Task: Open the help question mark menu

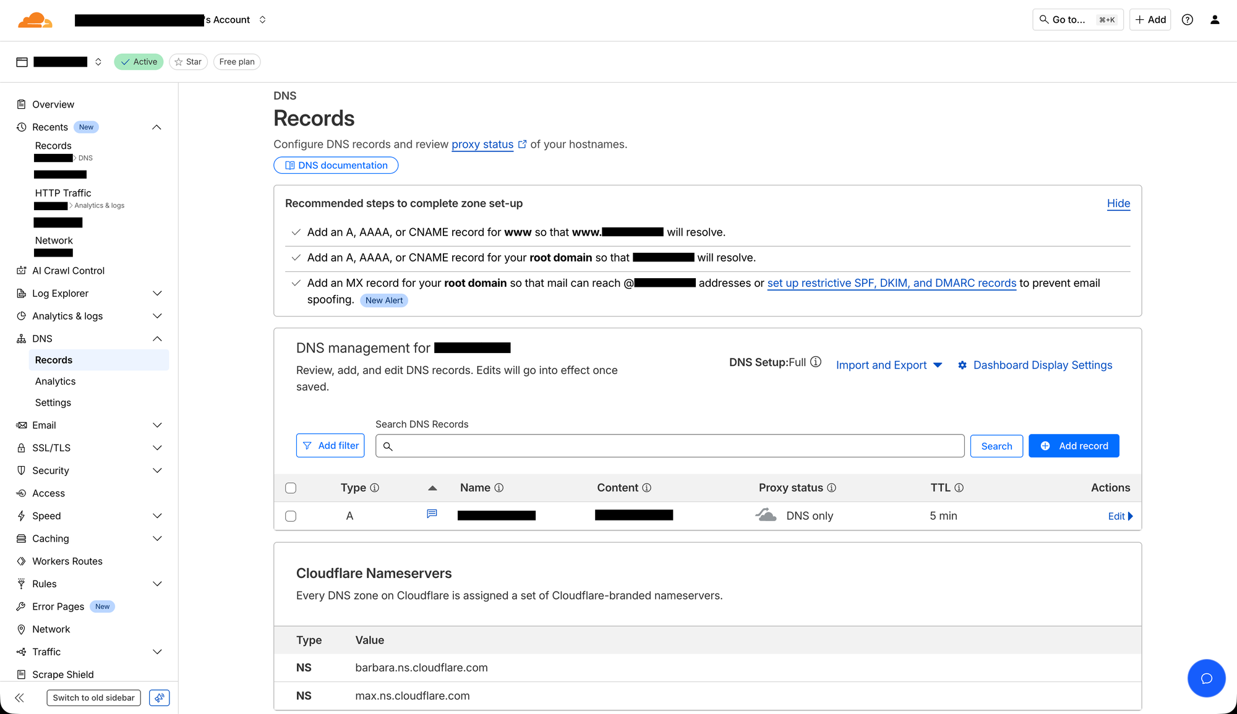Action: pos(1187,19)
